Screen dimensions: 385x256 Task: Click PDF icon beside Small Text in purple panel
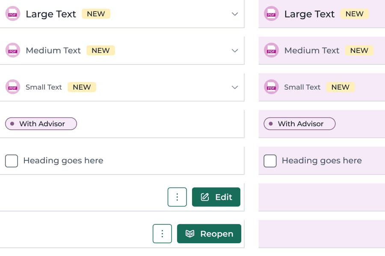[x=271, y=87]
